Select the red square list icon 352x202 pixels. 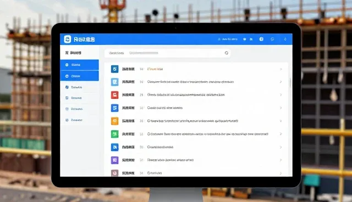pyautogui.click(x=114, y=95)
